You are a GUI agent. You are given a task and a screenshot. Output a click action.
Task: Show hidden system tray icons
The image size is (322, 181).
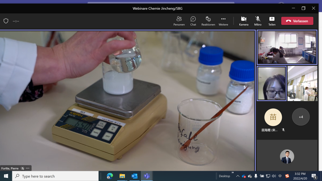click(238, 176)
